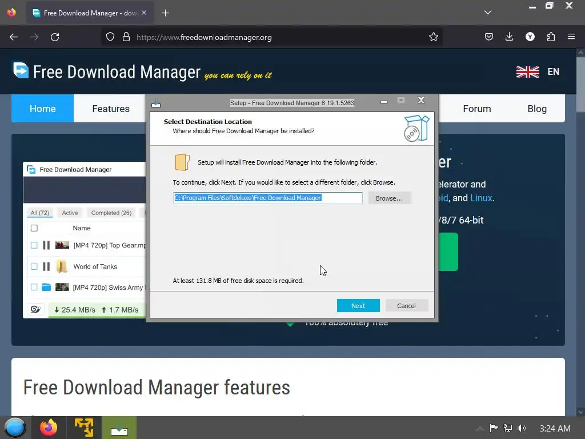Click the World of Tanks folder thumbnail

point(62,266)
